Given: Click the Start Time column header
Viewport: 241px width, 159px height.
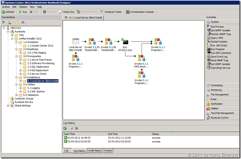Looking at the screenshot, I should click(x=85, y=134).
